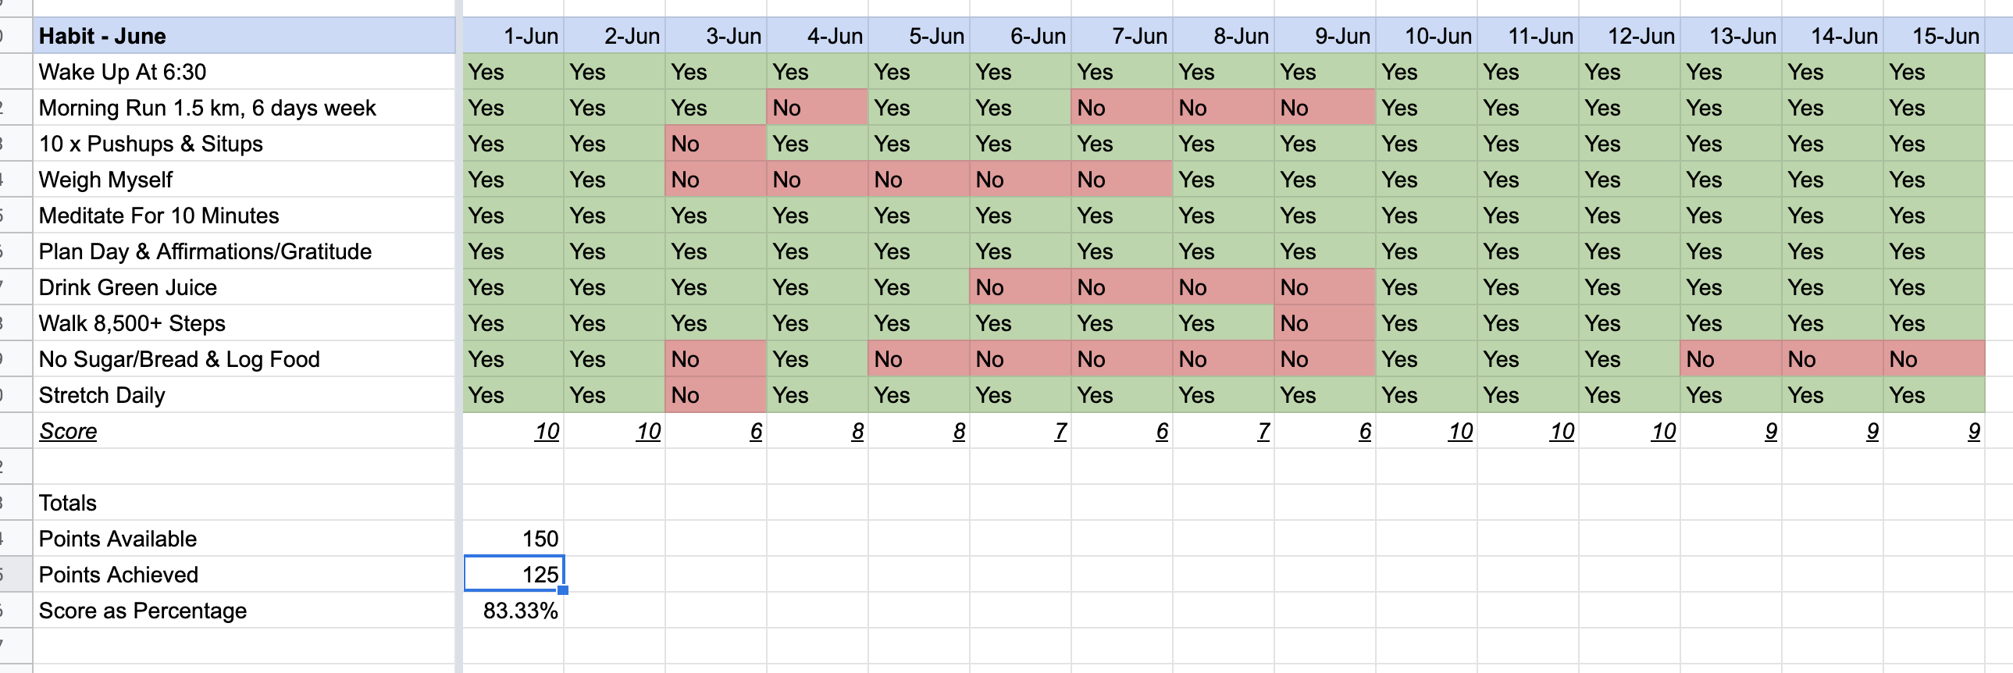
Task: Click the 10-Jun column date header
Action: tap(1426, 36)
